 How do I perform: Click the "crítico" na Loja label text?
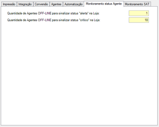point(54,20)
